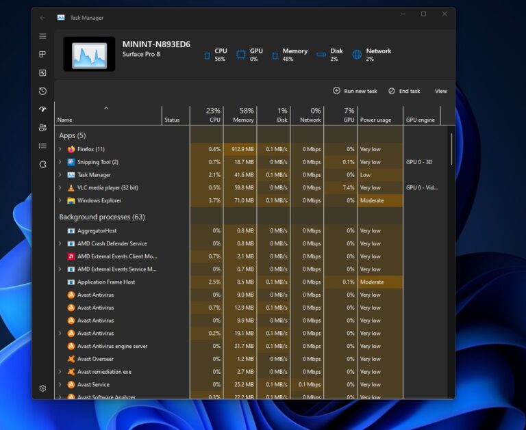Expand the Firefox (11) process group

[60, 149]
